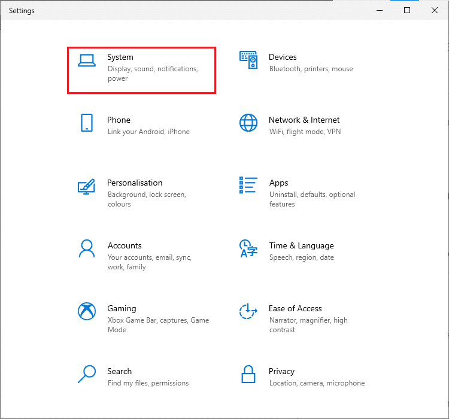Open the Apps category title
Viewport: 449px width, 419px height.
[278, 183]
